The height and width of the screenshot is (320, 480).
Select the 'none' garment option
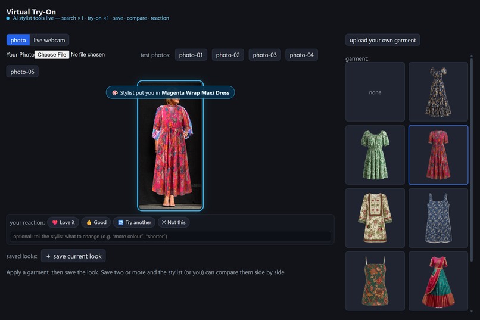coord(375,92)
